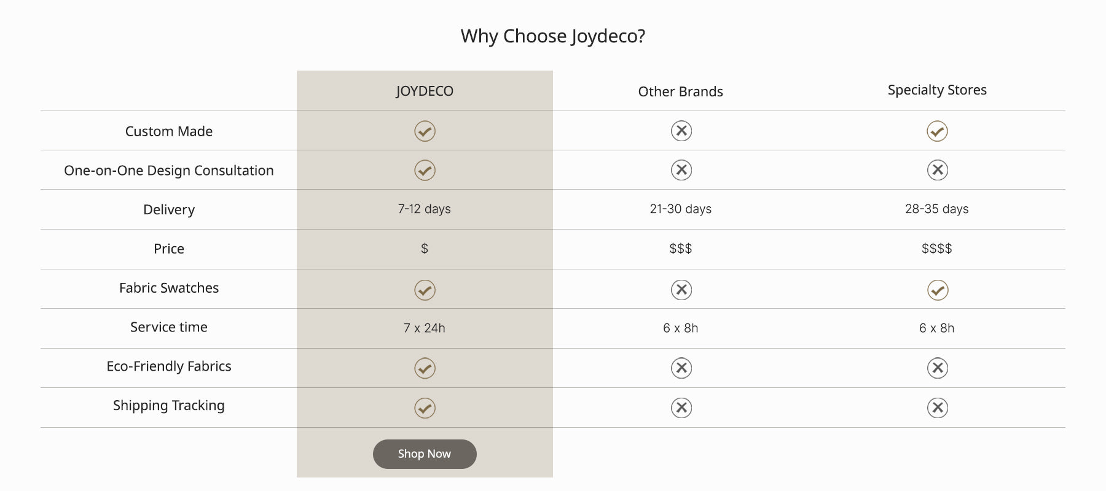The width and height of the screenshot is (1106, 491).
Task: Click the One-on-One Design Consultation row label
Action: [x=169, y=171]
